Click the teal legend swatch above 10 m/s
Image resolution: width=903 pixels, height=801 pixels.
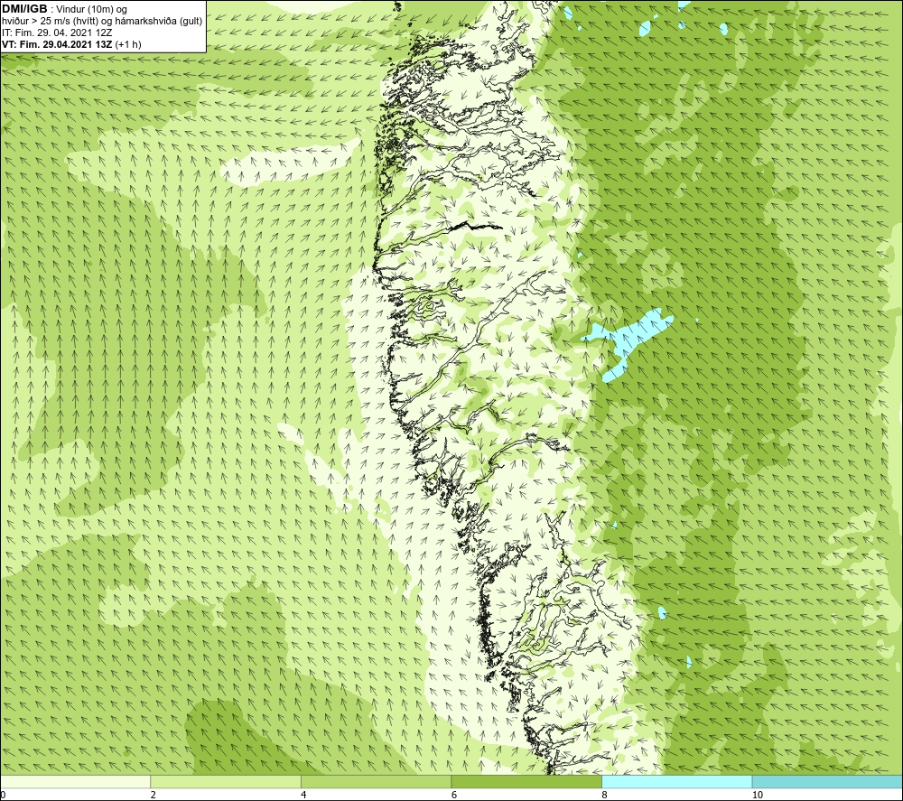click(827, 781)
